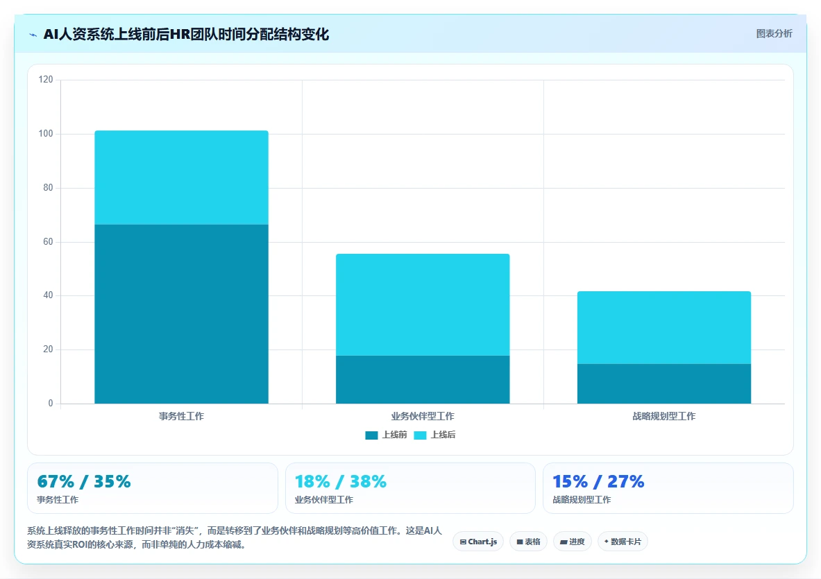Viewport: 821px width, 579px height.
Task: Click the 数据卡片 tag chip
Action: [x=623, y=542]
